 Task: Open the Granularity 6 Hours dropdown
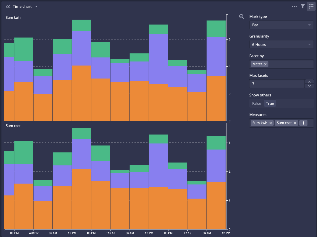tap(281, 44)
